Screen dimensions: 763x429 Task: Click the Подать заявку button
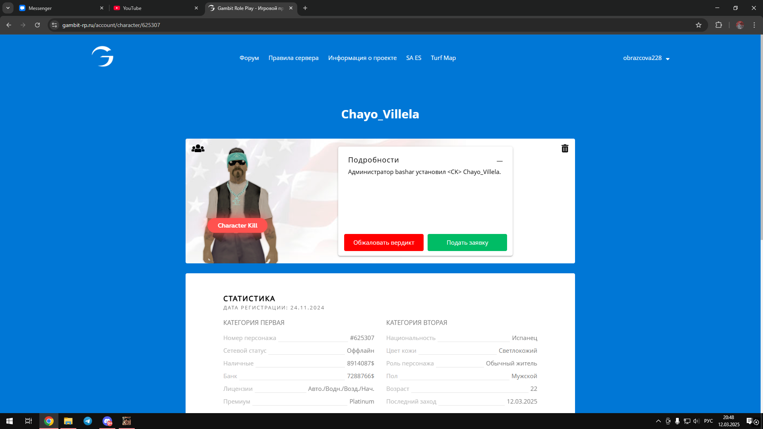click(467, 243)
